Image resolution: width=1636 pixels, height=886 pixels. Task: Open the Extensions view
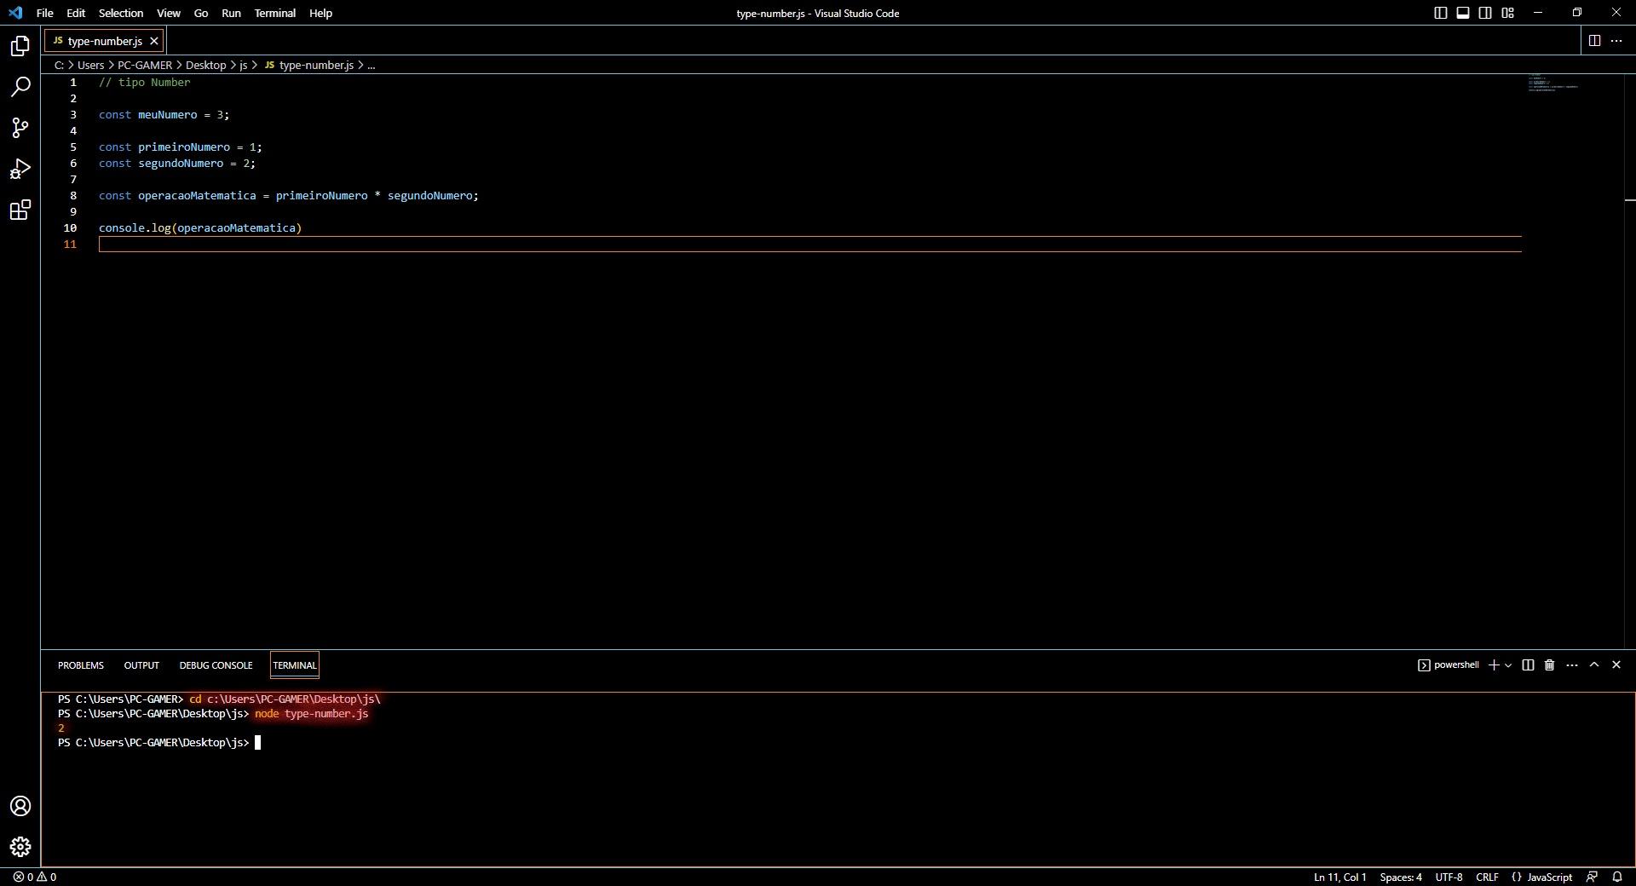20,210
